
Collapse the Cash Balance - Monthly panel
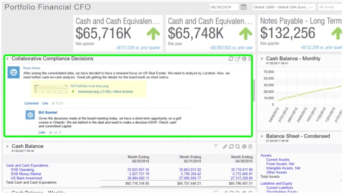[262, 59]
